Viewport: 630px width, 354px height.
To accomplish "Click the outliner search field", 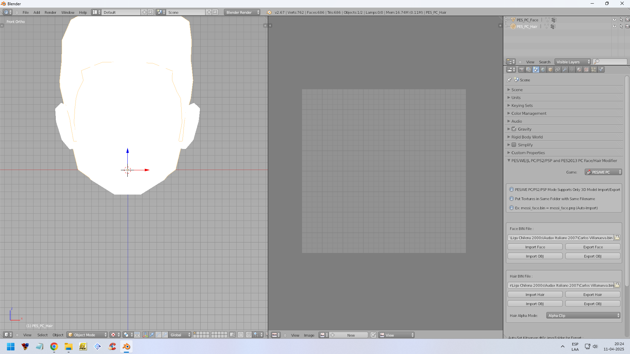I will pos(610,62).
